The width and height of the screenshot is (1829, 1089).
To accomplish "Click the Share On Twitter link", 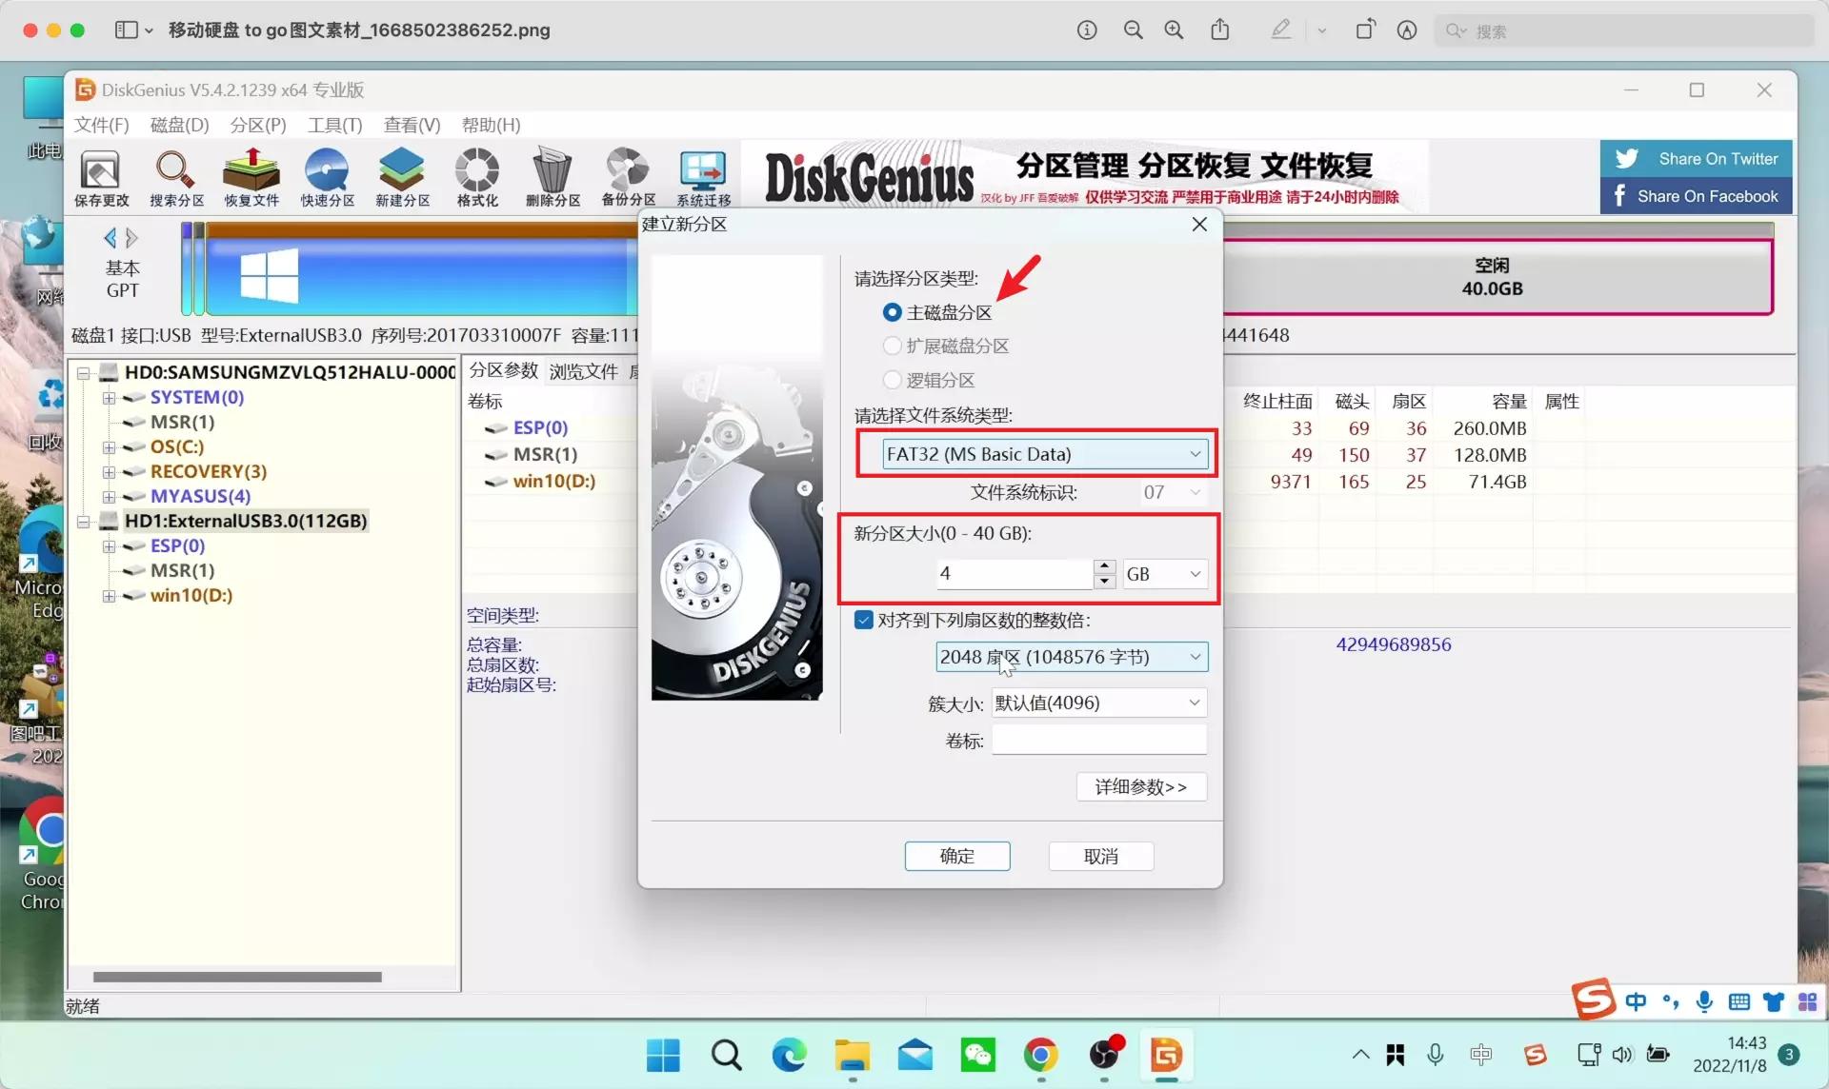I will 1695,158.
